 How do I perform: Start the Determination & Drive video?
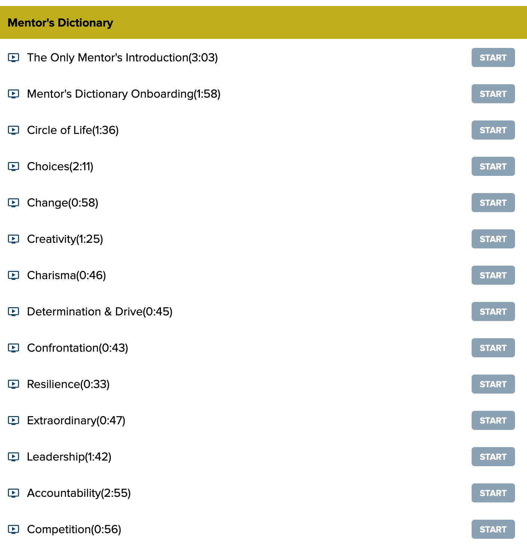click(493, 312)
